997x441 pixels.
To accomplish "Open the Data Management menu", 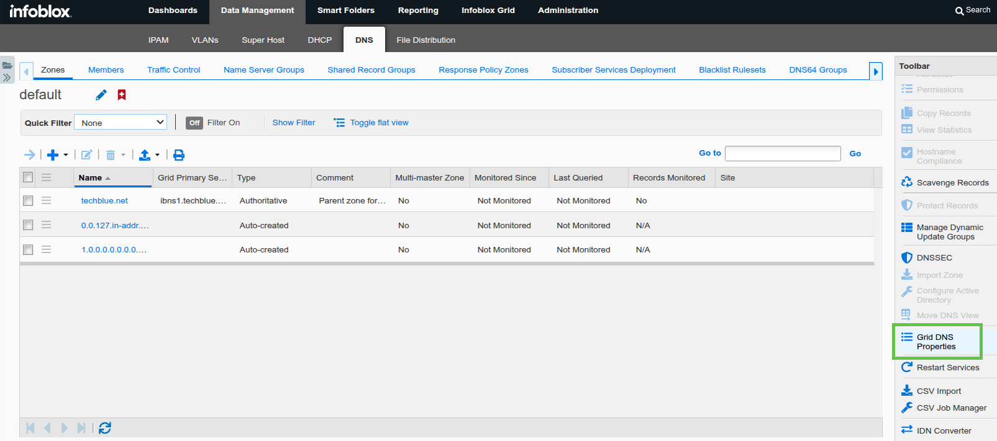I will [257, 11].
